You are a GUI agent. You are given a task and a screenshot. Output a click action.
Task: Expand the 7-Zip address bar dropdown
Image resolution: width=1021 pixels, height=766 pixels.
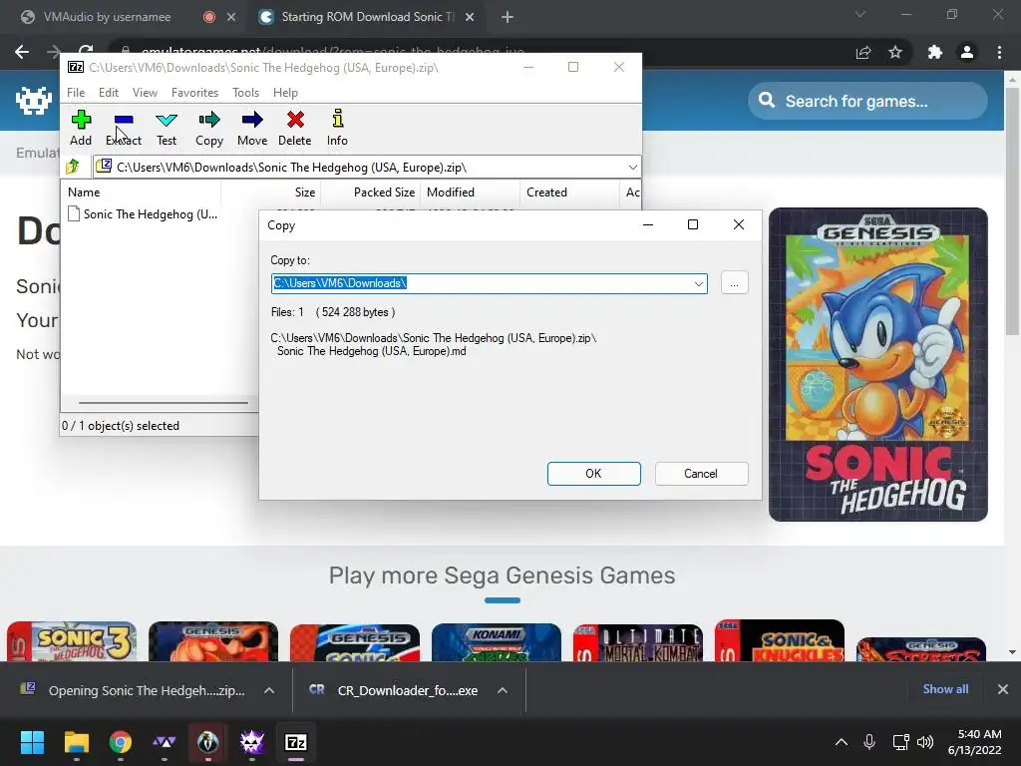pos(632,168)
